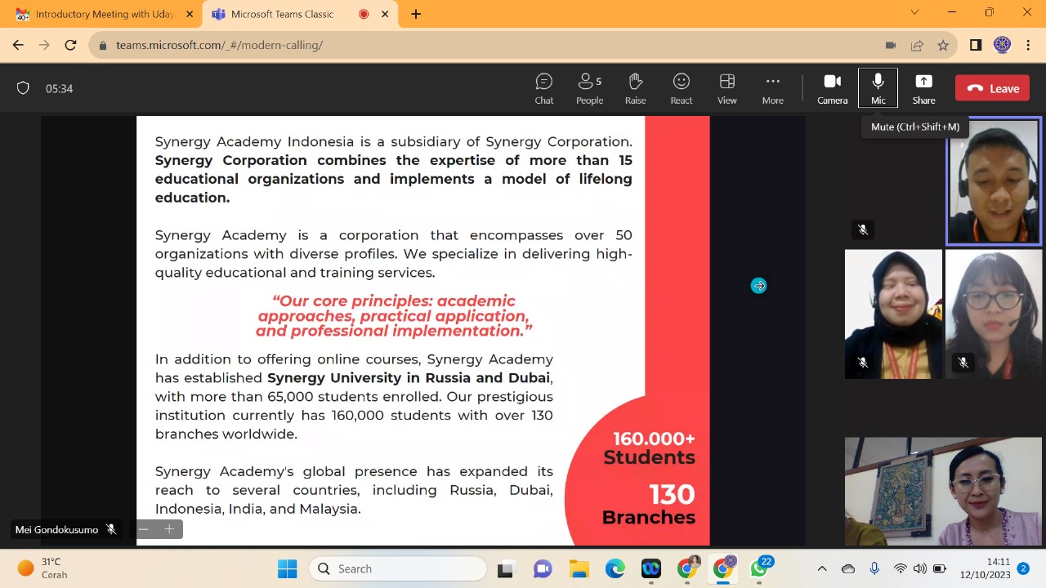
Task: Open Chrome's browser menu
Action: tap(1028, 45)
